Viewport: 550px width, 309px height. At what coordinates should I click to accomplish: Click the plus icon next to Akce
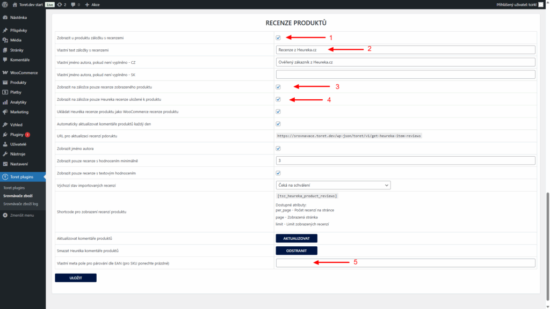pos(87,4)
